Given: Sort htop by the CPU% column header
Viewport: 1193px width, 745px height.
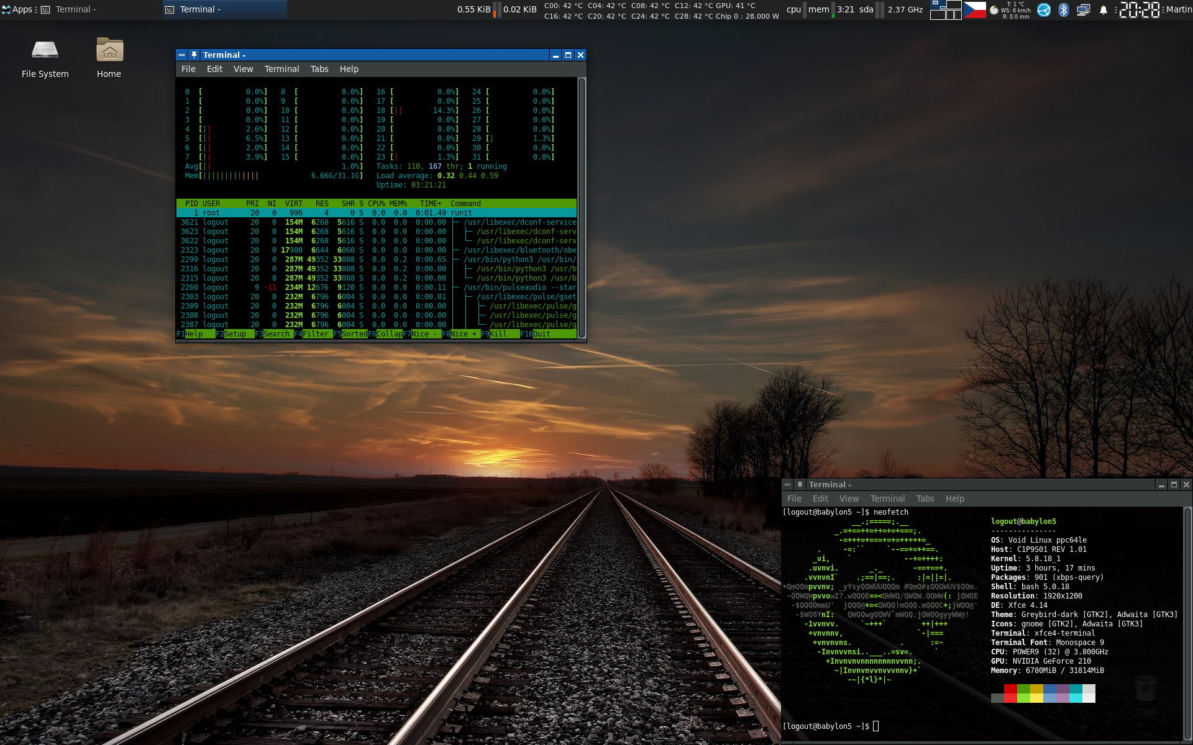Looking at the screenshot, I should pyautogui.click(x=377, y=204).
